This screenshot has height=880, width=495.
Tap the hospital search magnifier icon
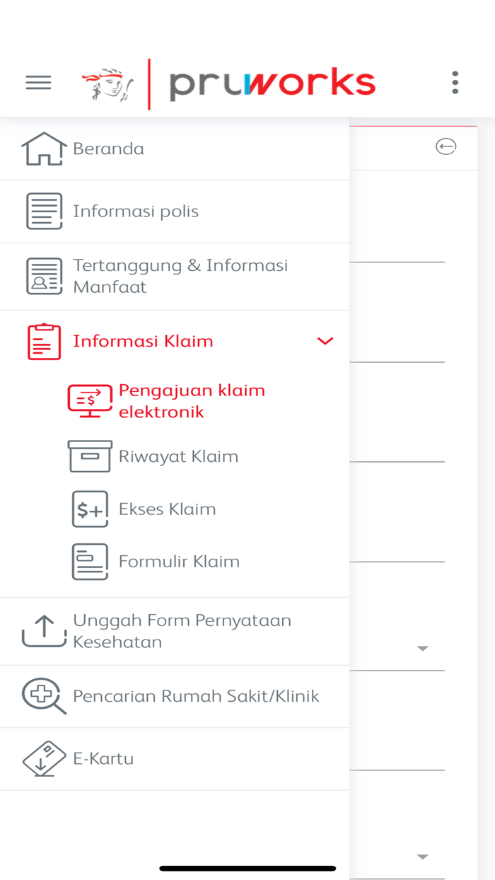point(44,696)
